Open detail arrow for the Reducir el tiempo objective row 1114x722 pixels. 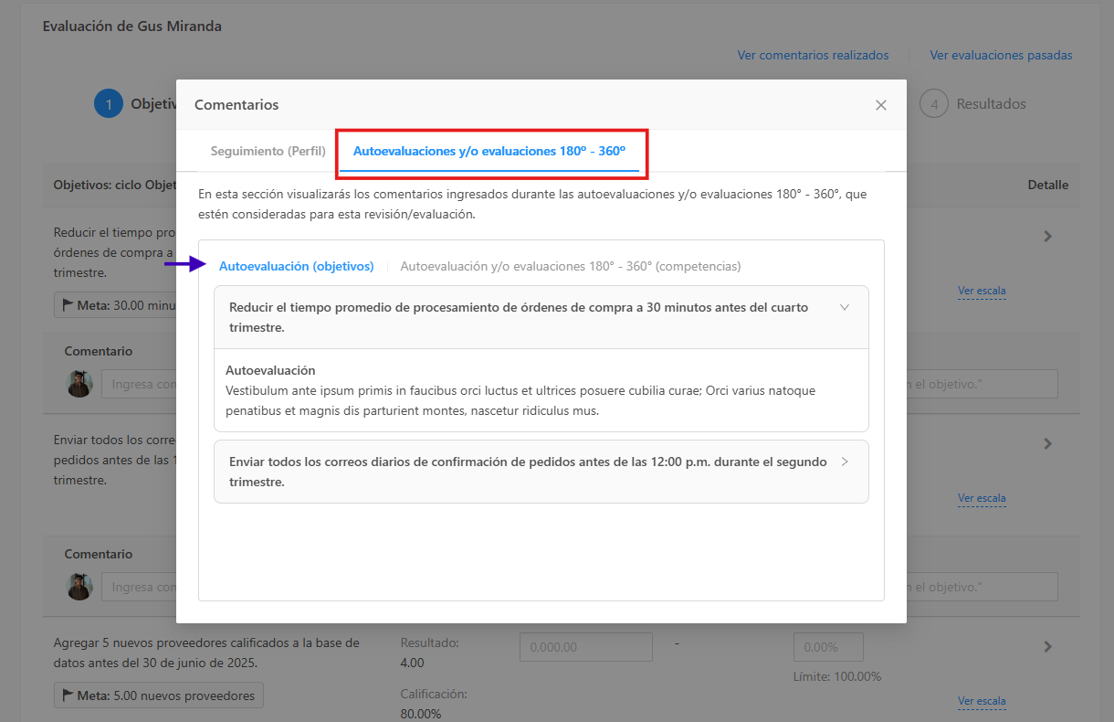pos(1048,236)
